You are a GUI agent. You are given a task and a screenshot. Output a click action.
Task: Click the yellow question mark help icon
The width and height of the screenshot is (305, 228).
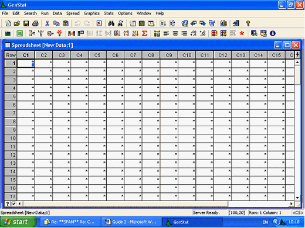click(x=248, y=23)
